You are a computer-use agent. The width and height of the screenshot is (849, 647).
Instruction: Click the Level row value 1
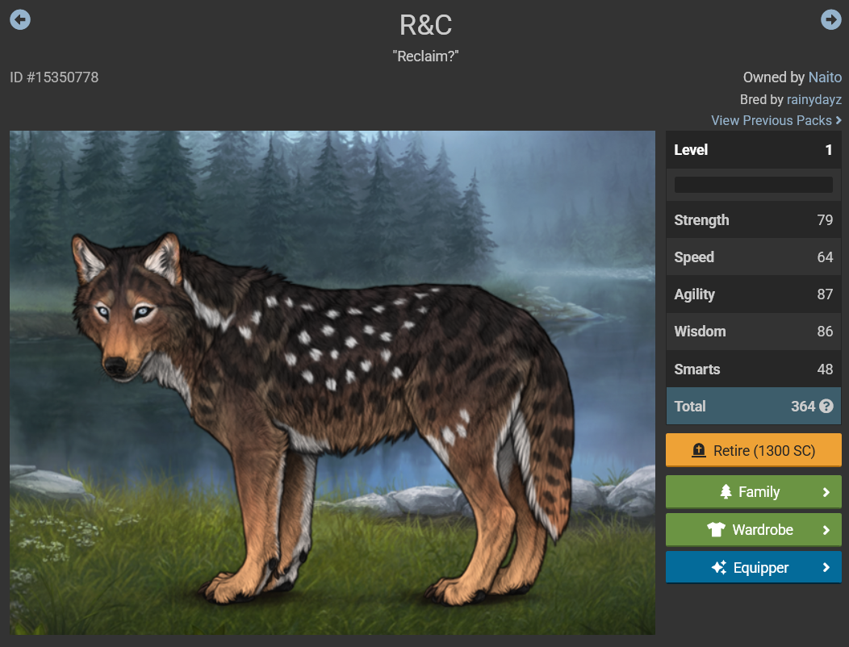pos(829,150)
